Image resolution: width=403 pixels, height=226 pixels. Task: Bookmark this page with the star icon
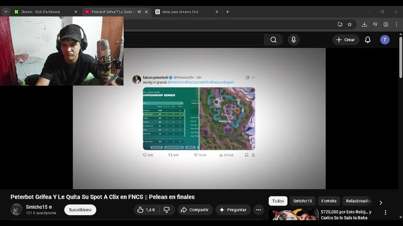[x=349, y=24]
